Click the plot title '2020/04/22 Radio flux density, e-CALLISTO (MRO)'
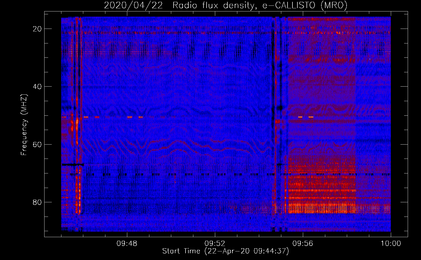Image resolution: width=421 pixels, height=260 pixels. pyautogui.click(x=226, y=5)
